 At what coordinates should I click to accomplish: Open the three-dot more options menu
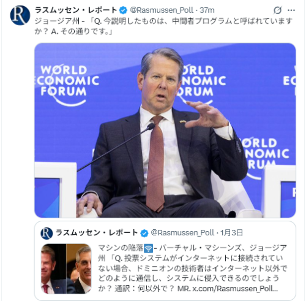291,10
